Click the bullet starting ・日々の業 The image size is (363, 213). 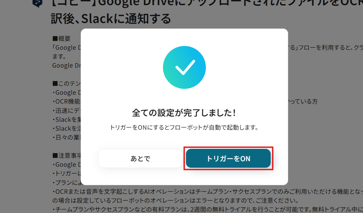[67, 137]
